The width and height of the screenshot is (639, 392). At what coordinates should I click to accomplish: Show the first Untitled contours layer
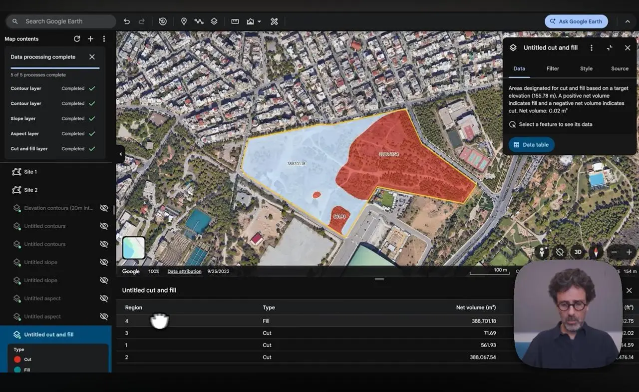pyautogui.click(x=104, y=226)
